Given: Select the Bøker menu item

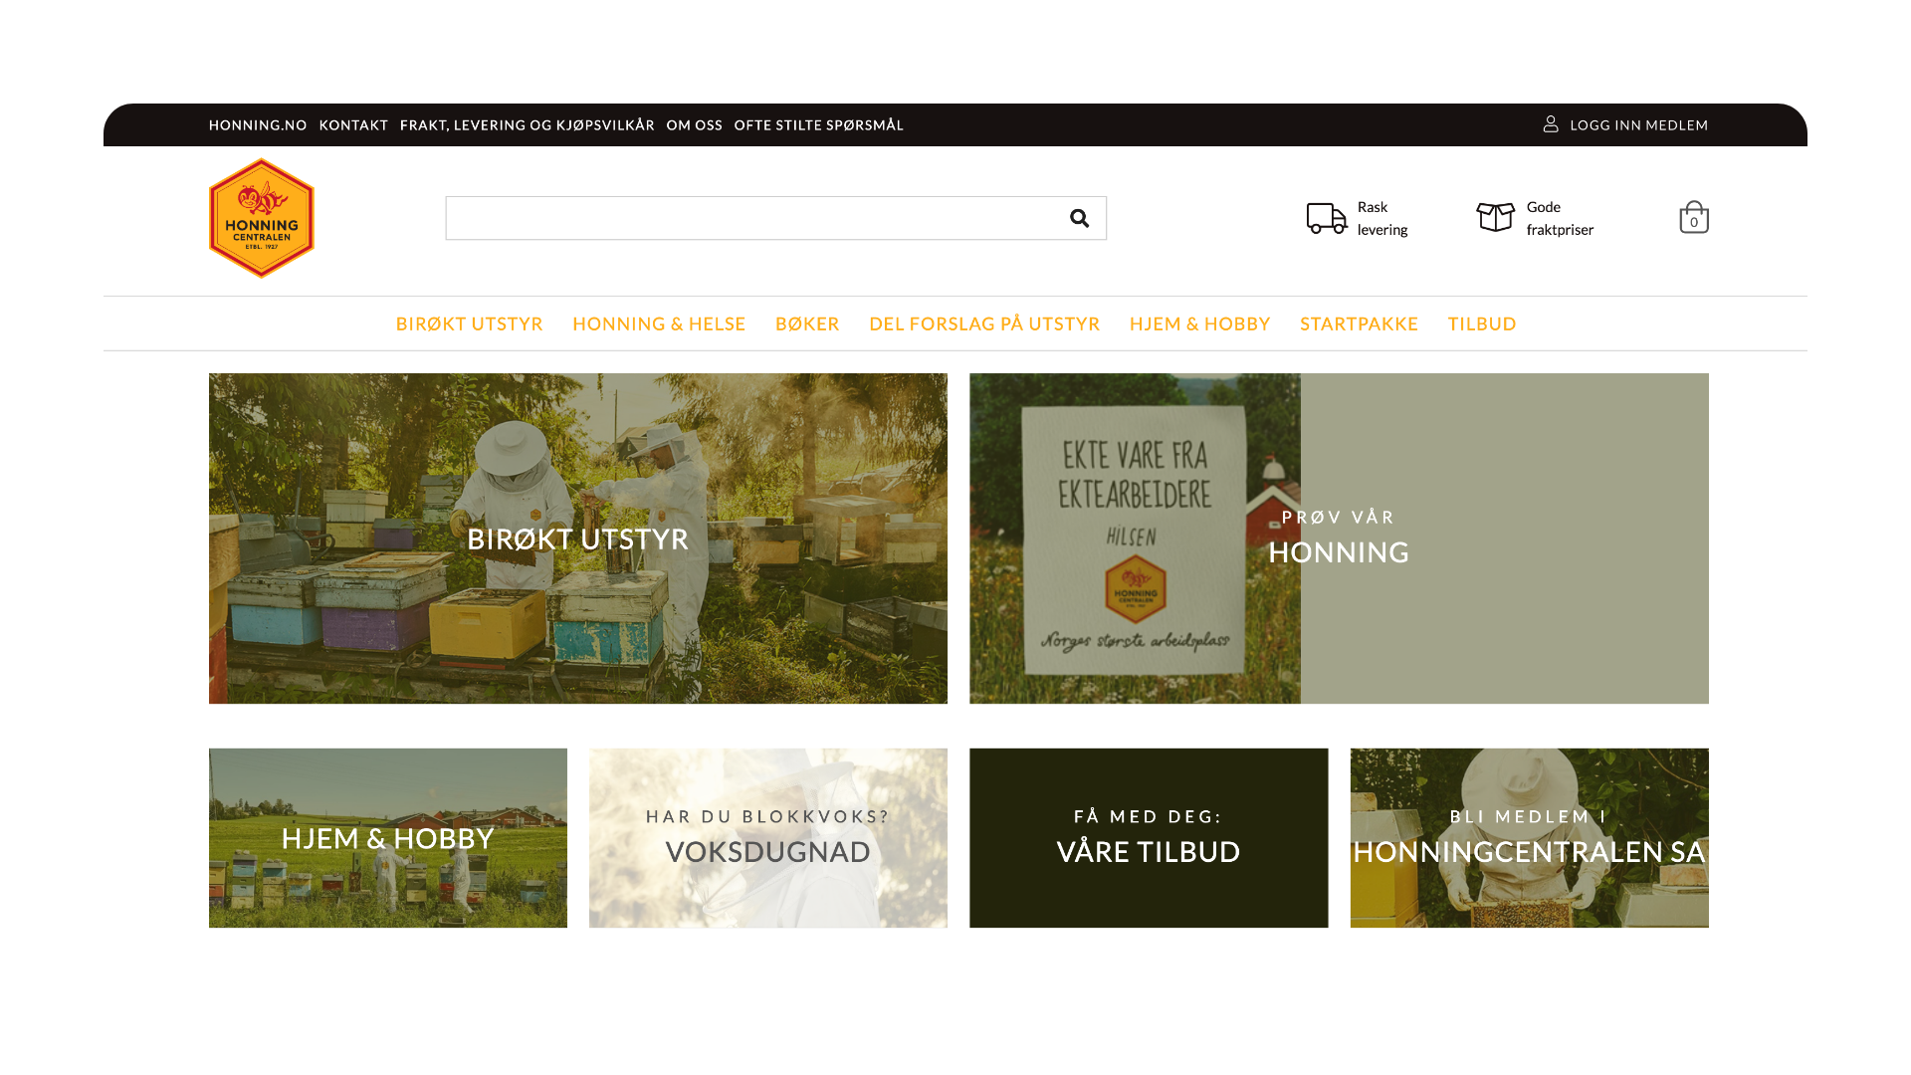Looking at the screenshot, I should click(807, 323).
